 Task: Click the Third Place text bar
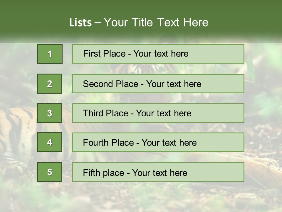pos(158,113)
